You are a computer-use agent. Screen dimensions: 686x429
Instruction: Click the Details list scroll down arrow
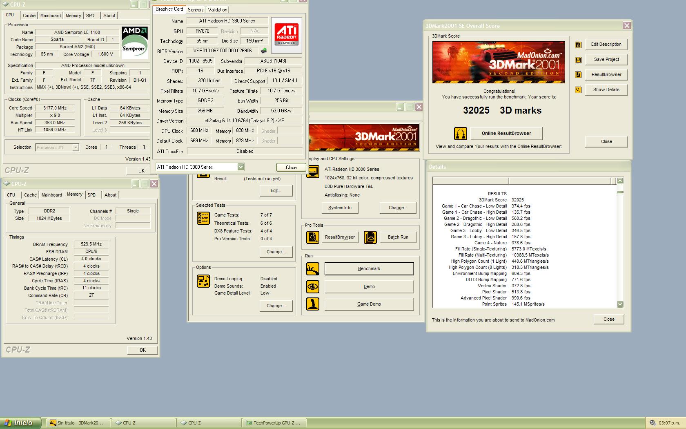(x=620, y=304)
